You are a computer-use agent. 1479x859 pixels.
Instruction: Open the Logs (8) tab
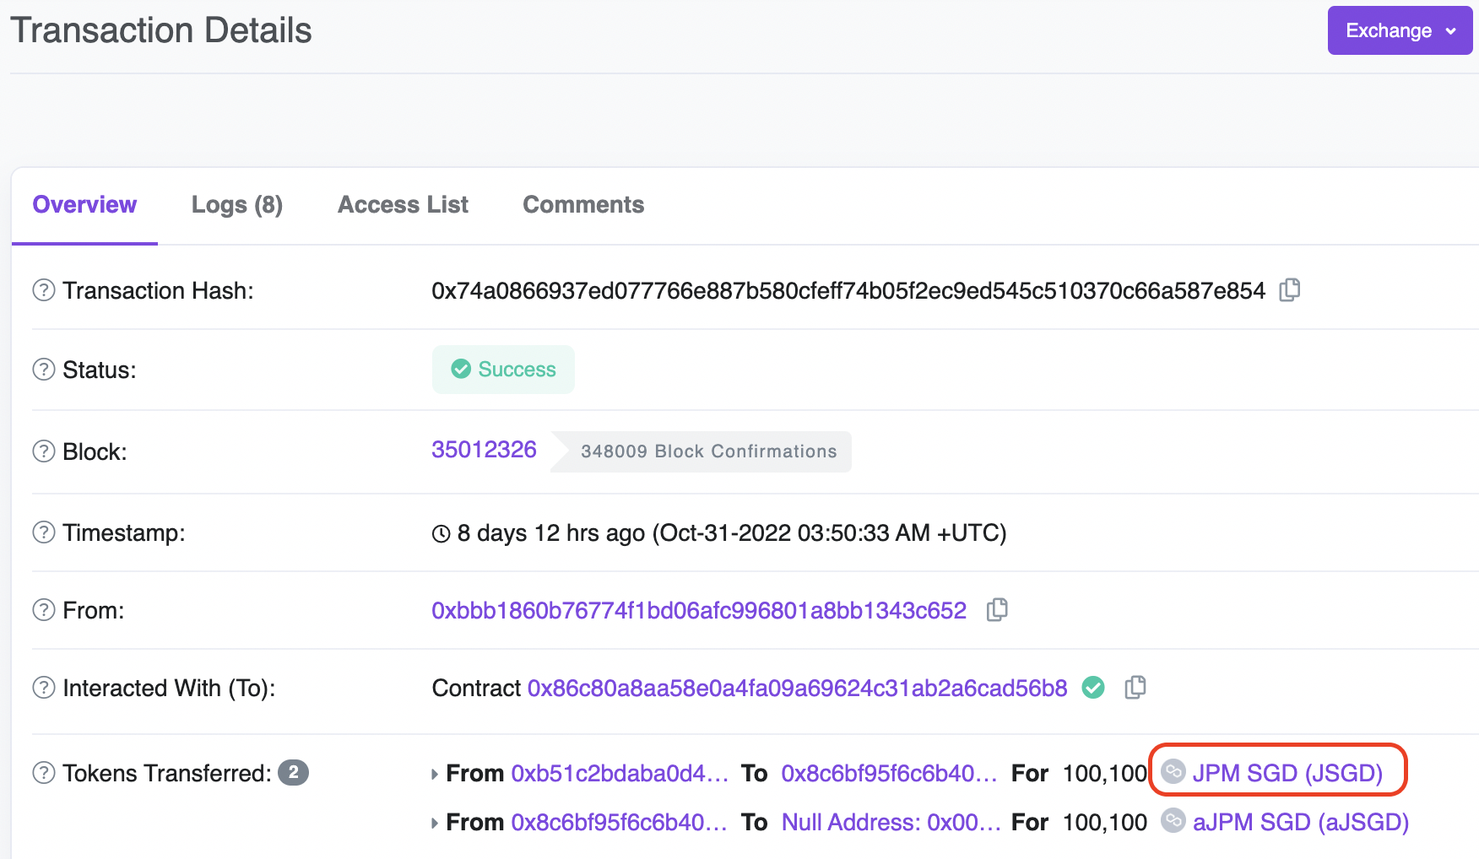pos(237,205)
